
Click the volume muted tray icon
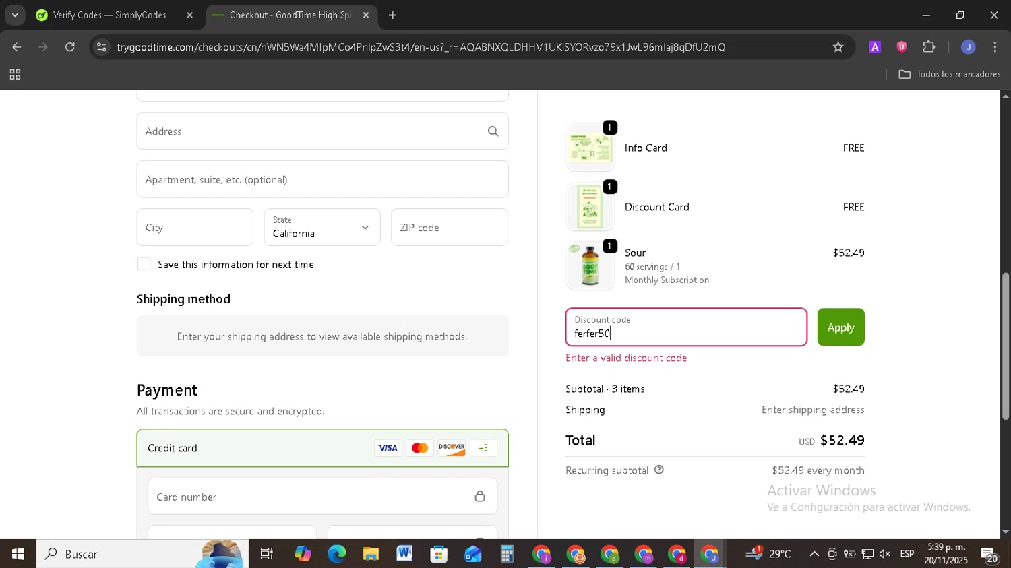pos(885,554)
